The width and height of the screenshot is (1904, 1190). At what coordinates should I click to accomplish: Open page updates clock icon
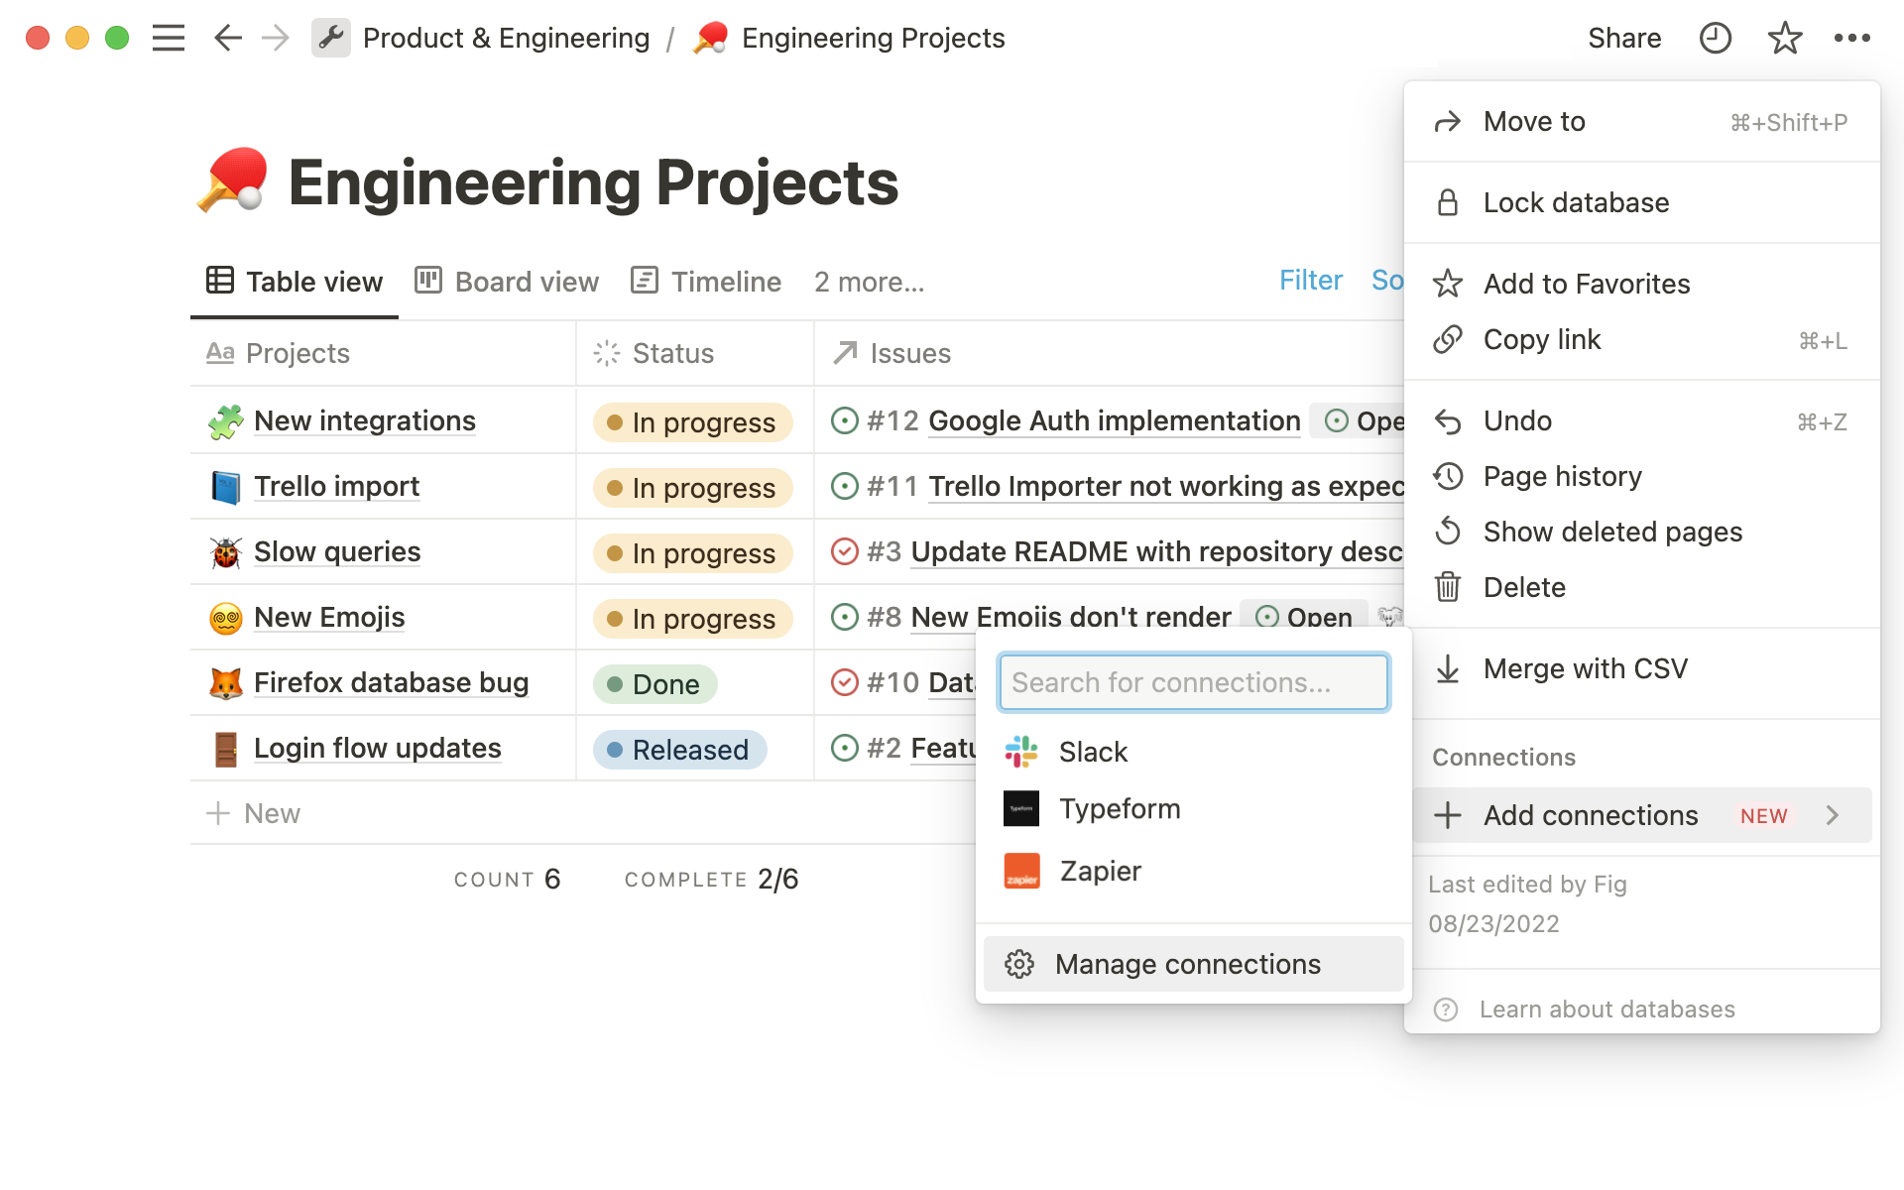coord(1715,38)
